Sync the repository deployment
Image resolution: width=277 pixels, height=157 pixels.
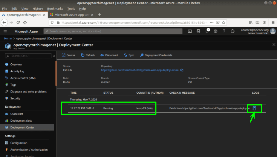click(x=129, y=55)
